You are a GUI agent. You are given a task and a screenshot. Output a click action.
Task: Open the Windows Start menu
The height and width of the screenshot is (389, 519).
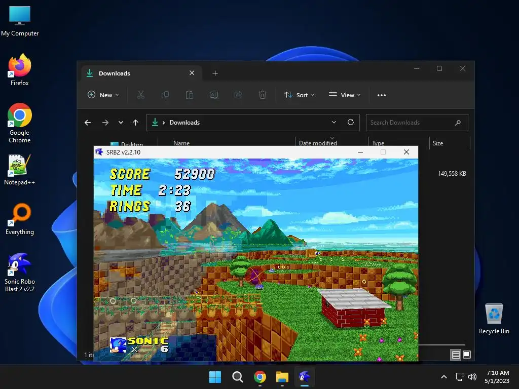(215, 377)
